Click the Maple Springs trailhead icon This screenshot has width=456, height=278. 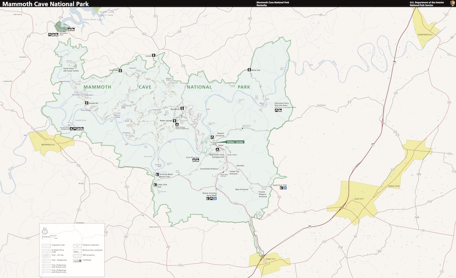pos(174,121)
